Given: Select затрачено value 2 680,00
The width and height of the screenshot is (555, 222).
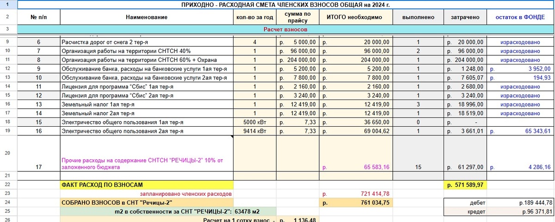Looking at the screenshot, I should (x=465, y=87).
